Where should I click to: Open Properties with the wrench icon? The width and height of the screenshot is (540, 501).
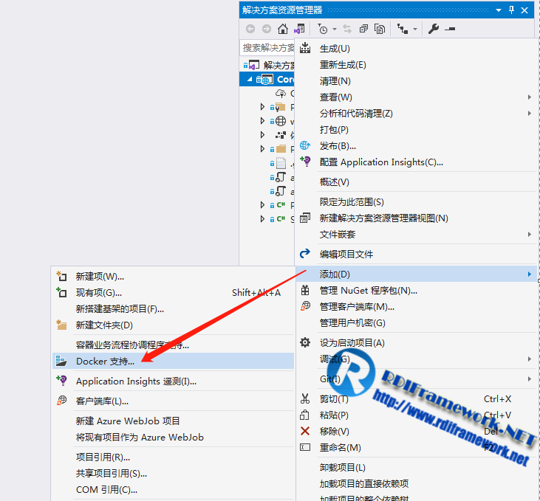pos(433,29)
